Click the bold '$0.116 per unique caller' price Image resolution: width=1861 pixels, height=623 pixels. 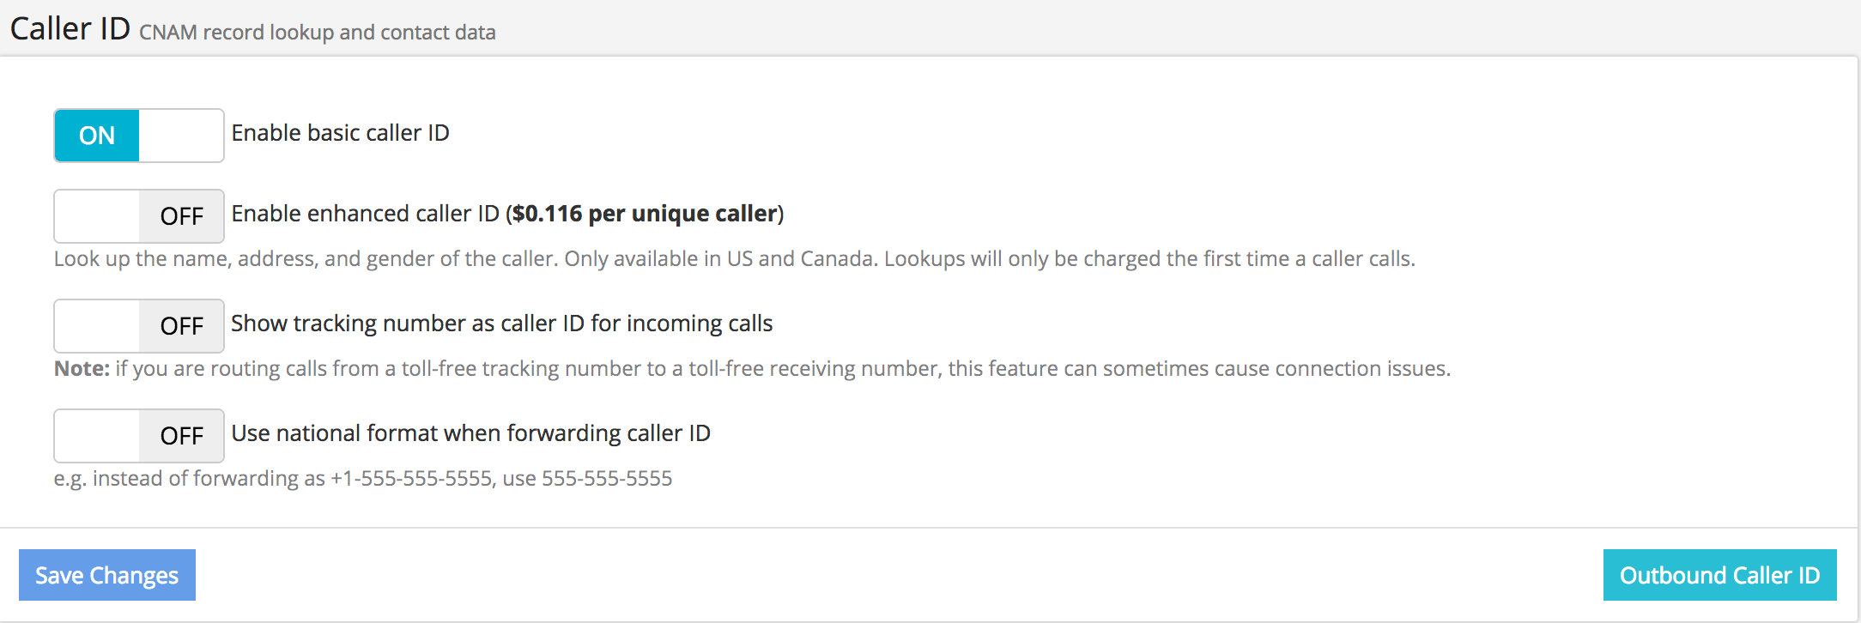pyautogui.click(x=644, y=214)
